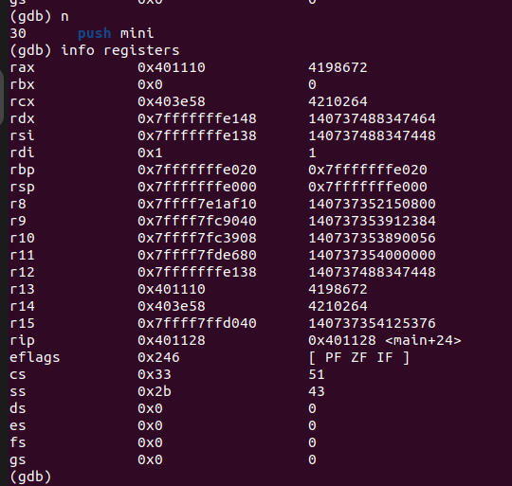The height and width of the screenshot is (486, 512).
Task: Select the rdi register value 0x1
Action: (x=150, y=153)
